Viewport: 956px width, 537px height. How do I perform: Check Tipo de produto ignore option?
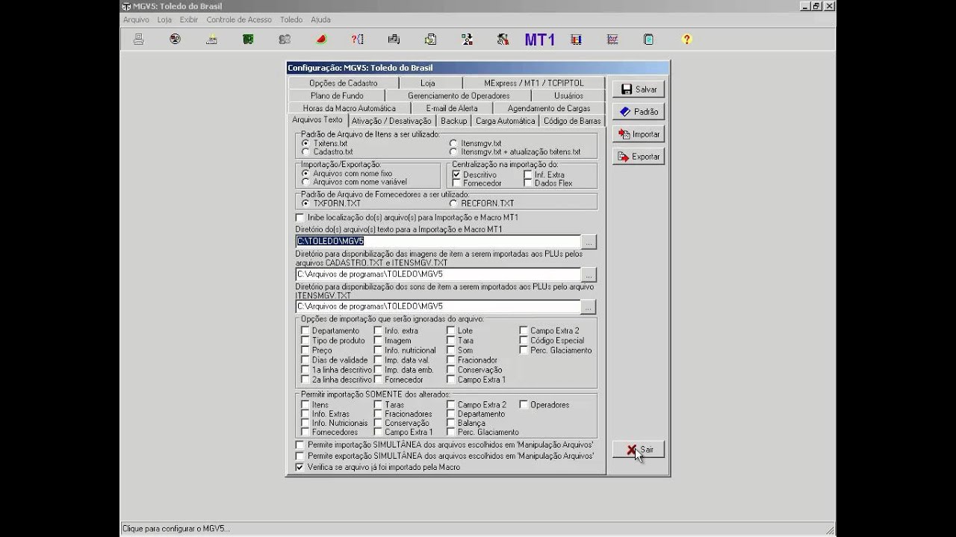point(305,340)
